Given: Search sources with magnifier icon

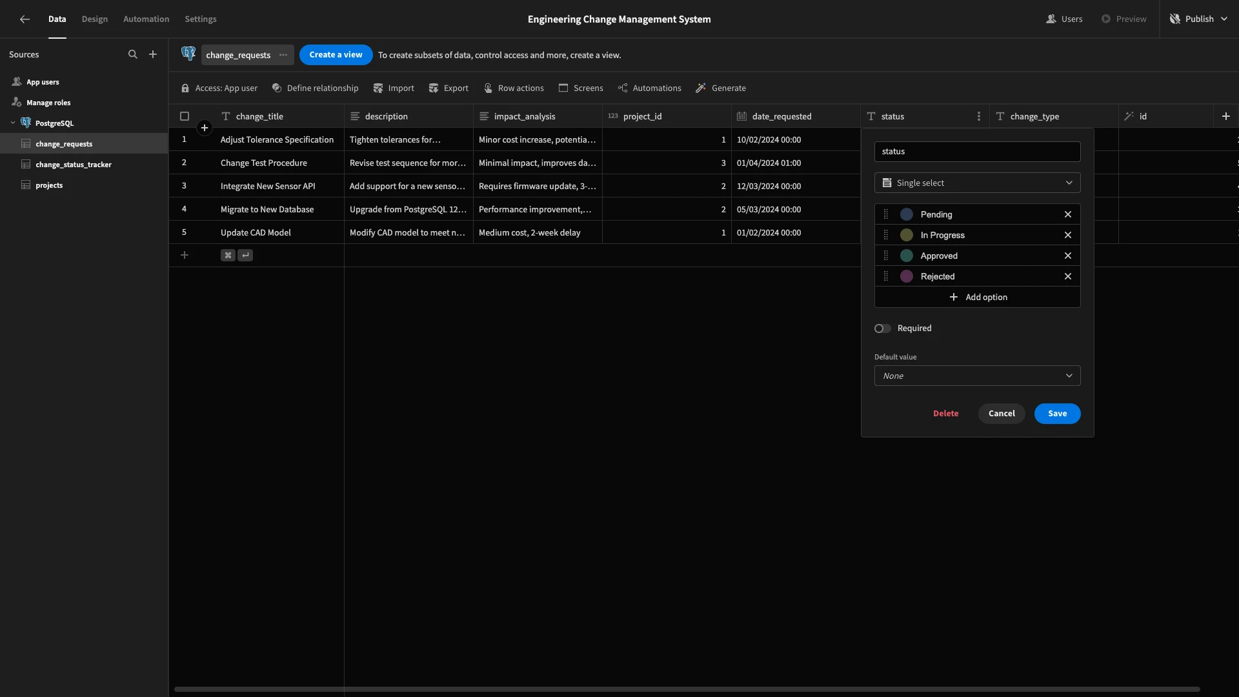Looking at the screenshot, I should tap(133, 55).
